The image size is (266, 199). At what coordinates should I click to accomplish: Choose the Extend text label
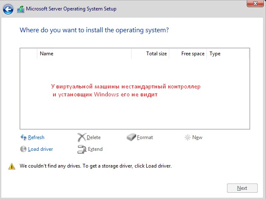pyautogui.click(x=95, y=149)
